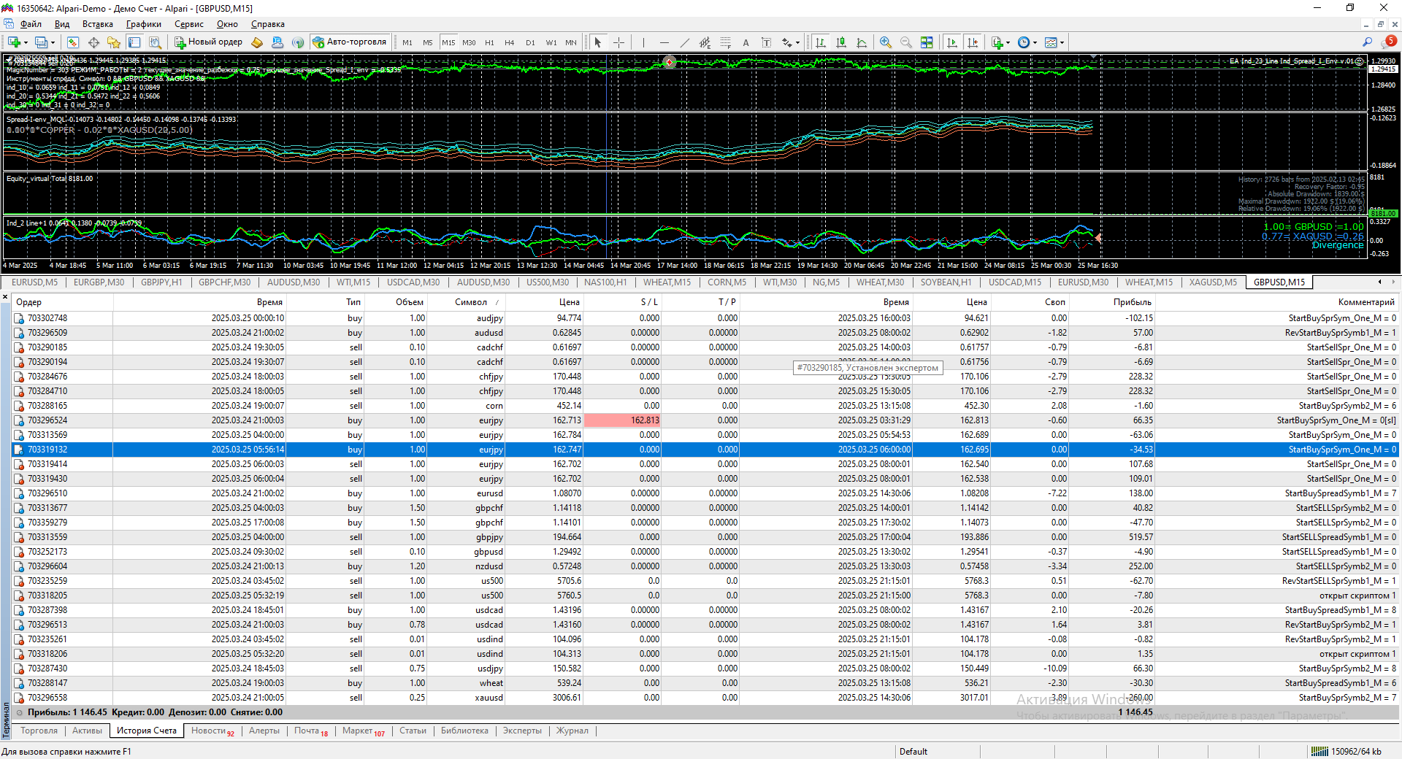Viewport: 1402px width, 759px height.
Task: Open the search magnifier in toolbar
Action: point(1367,42)
